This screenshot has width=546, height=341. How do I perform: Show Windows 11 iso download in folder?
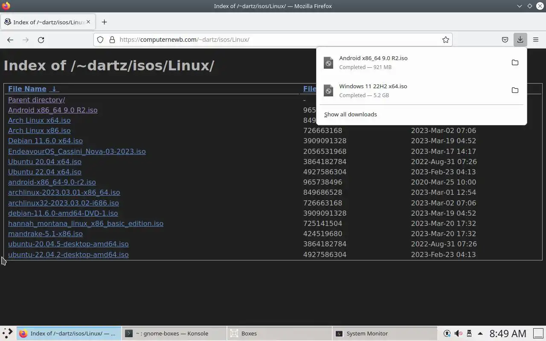(x=515, y=90)
